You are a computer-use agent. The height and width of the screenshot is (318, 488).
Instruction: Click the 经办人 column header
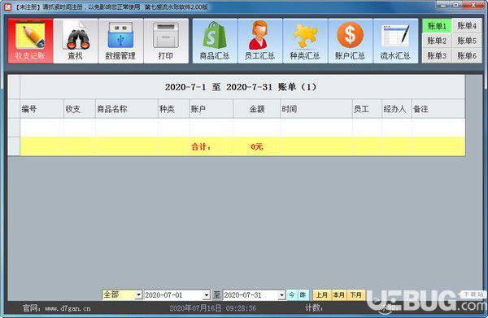(397, 109)
